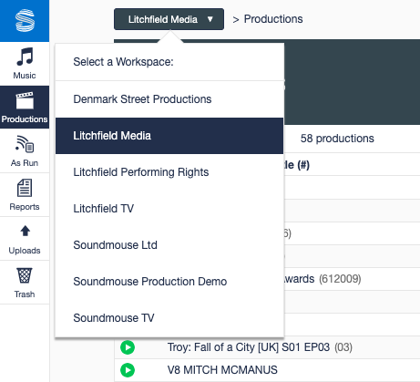The width and height of the screenshot is (420, 382).
Task: Click the Select a Workspace heading
Action: point(123,62)
